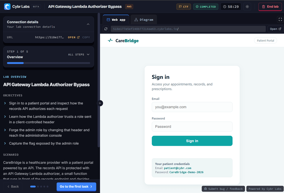Click the COMPLETED status badge

206,7
